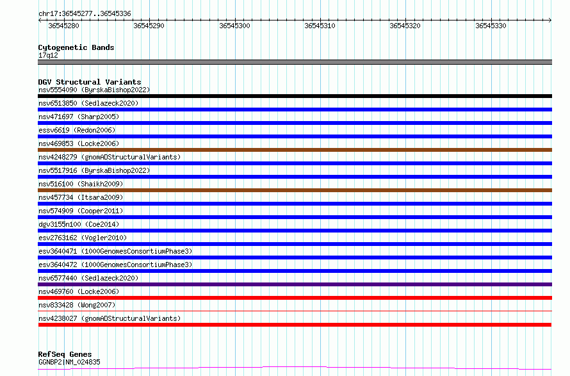Open nsv4238027 (gnomADStructuralVariants) label

(x=110, y=318)
